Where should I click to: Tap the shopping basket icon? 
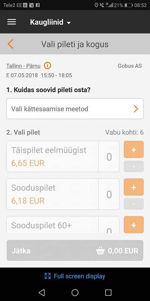(x=100, y=251)
